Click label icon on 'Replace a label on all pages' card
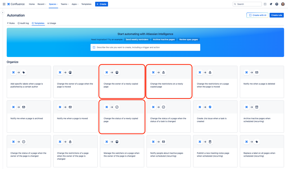 [x=257, y=142]
